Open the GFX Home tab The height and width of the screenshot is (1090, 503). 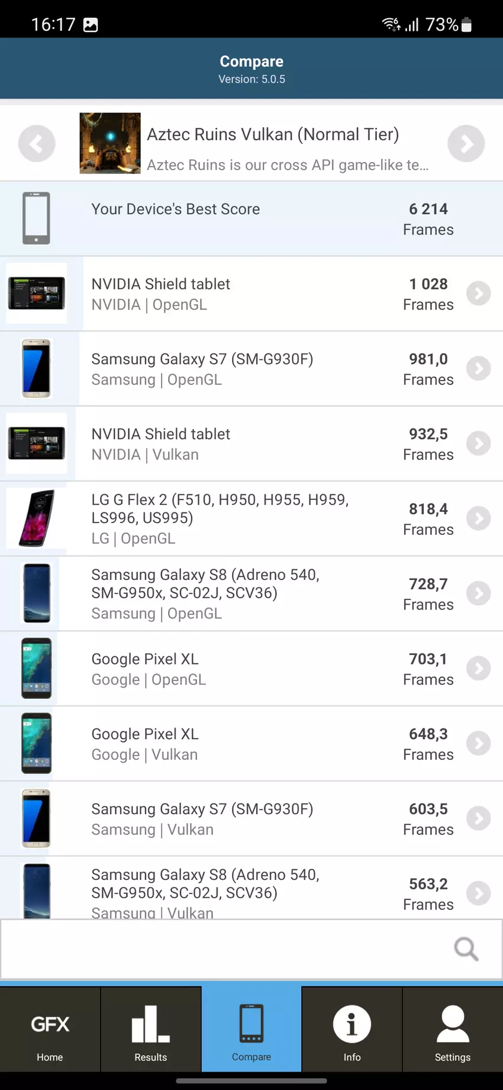50,1030
